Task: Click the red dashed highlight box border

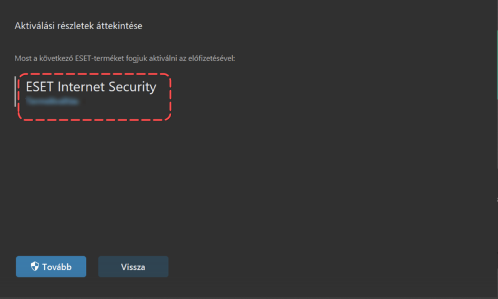Action: click(x=95, y=74)
